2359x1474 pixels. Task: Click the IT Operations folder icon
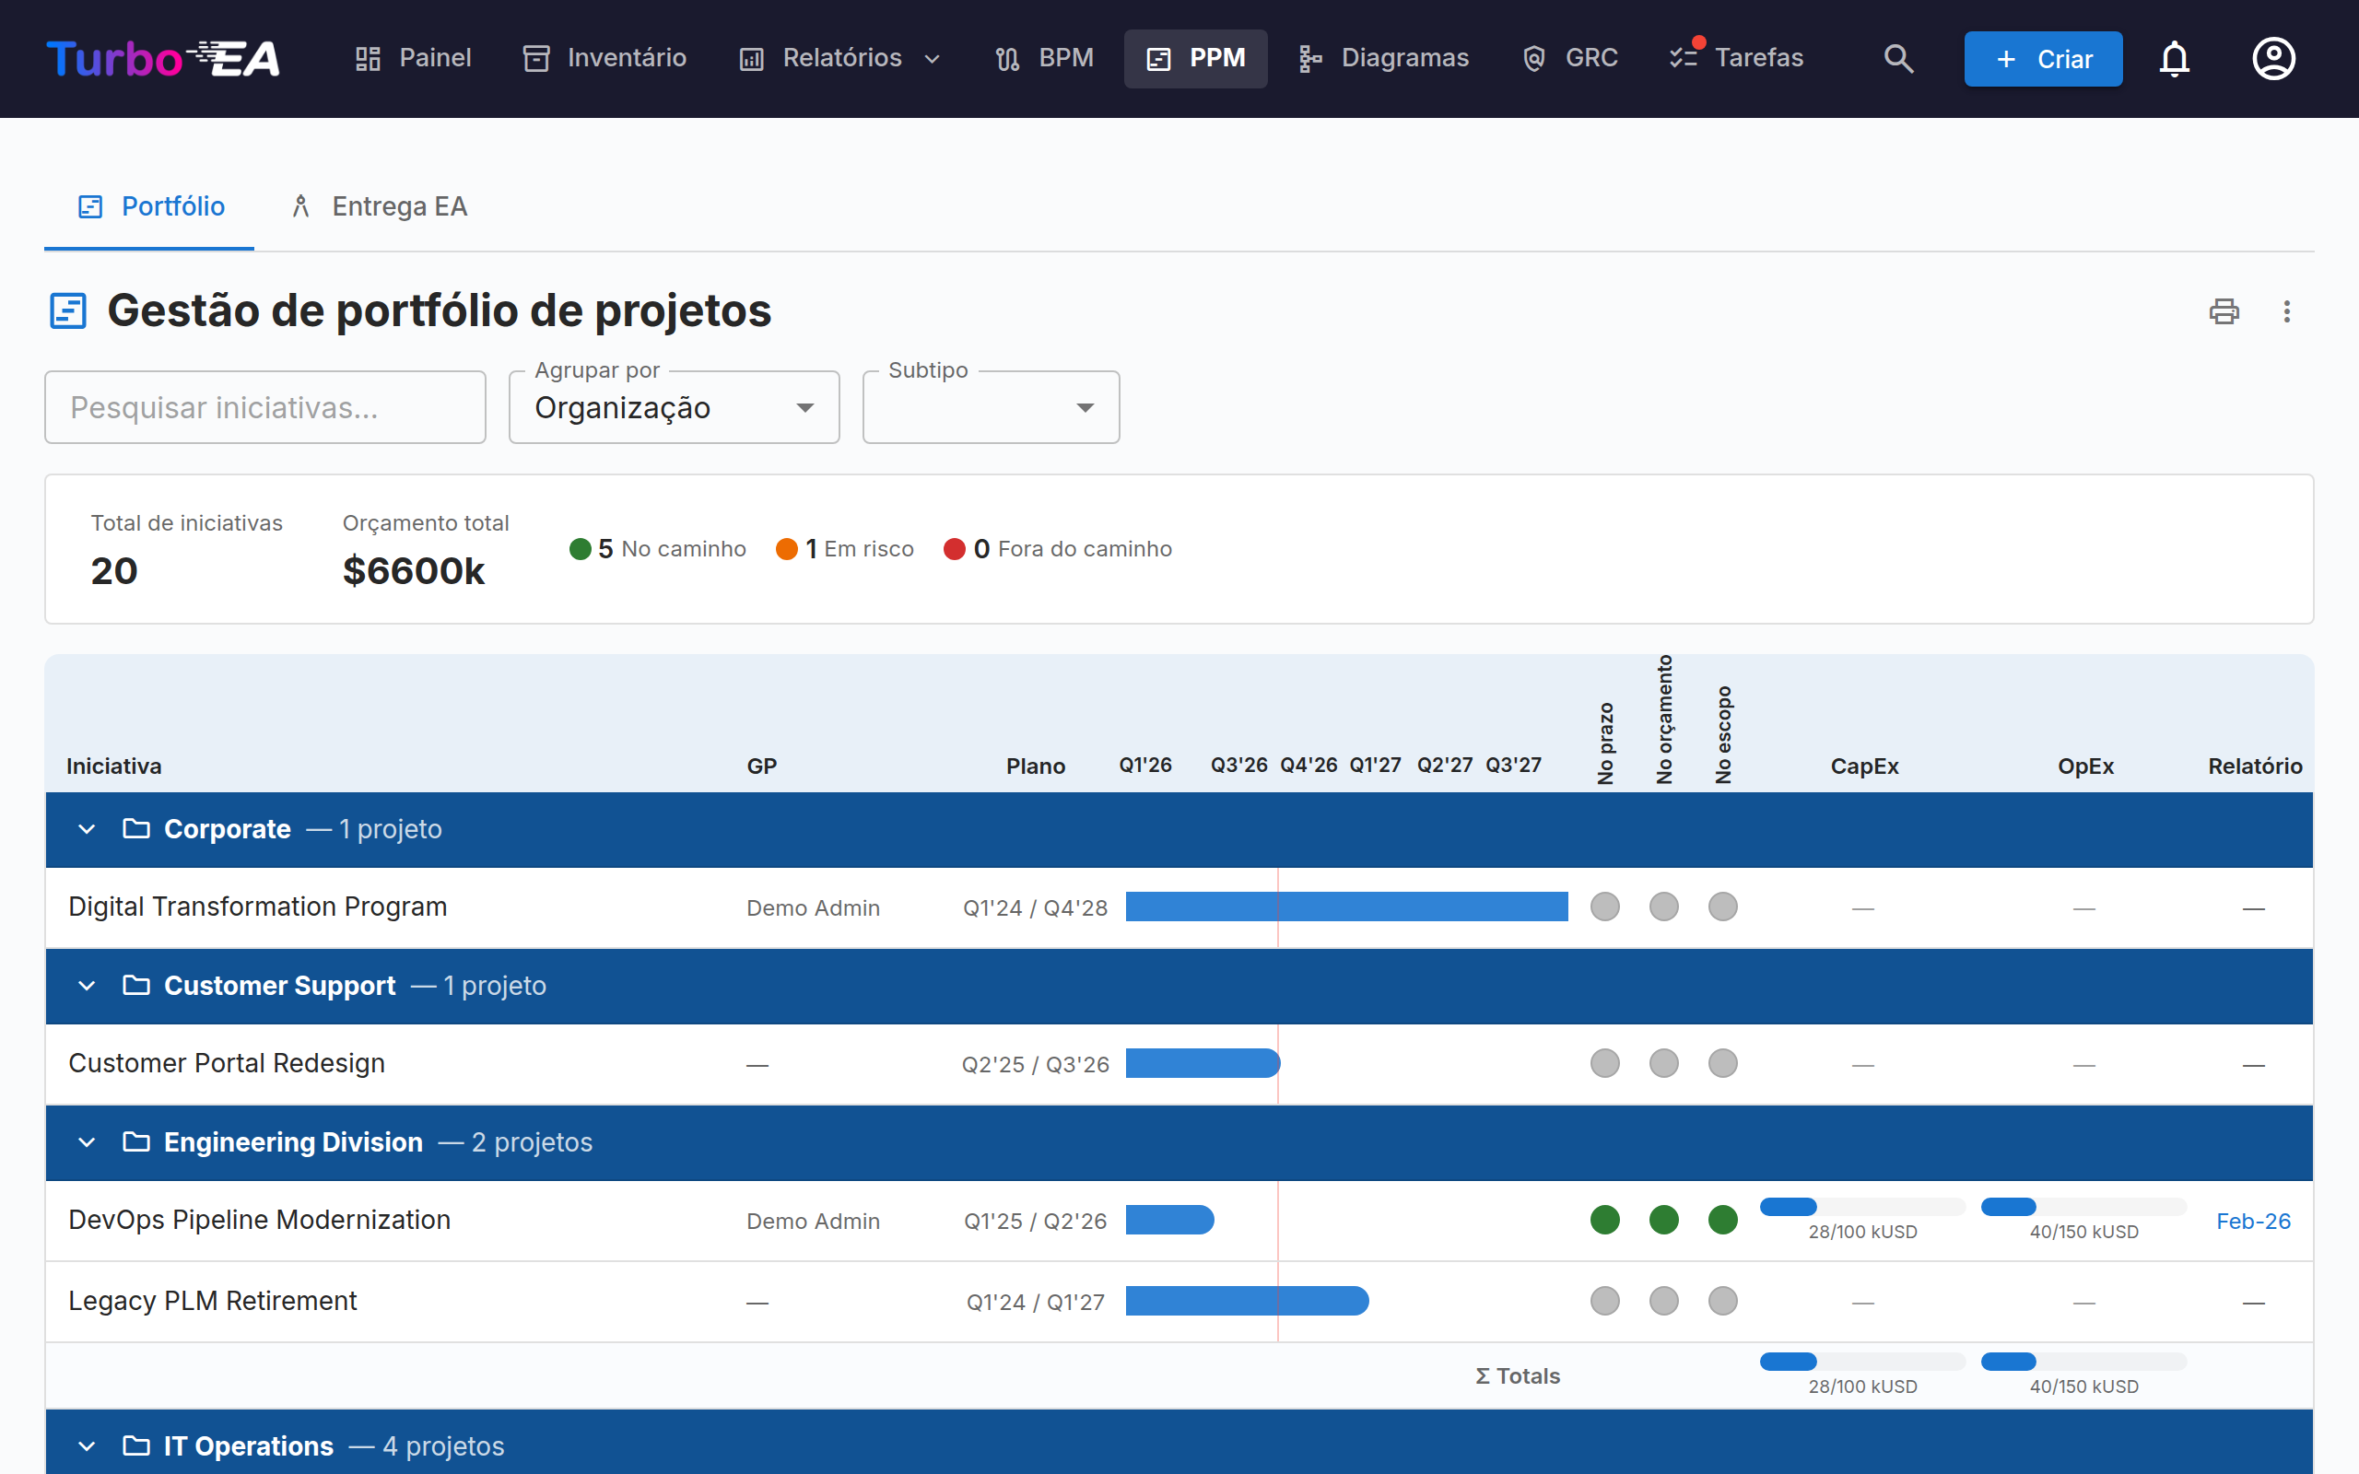click(136, 1445)
